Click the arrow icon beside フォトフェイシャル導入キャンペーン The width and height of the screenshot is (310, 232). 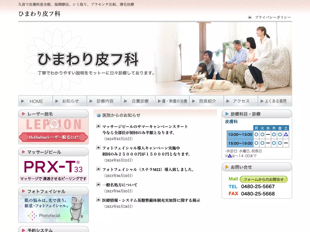point(98,147)
